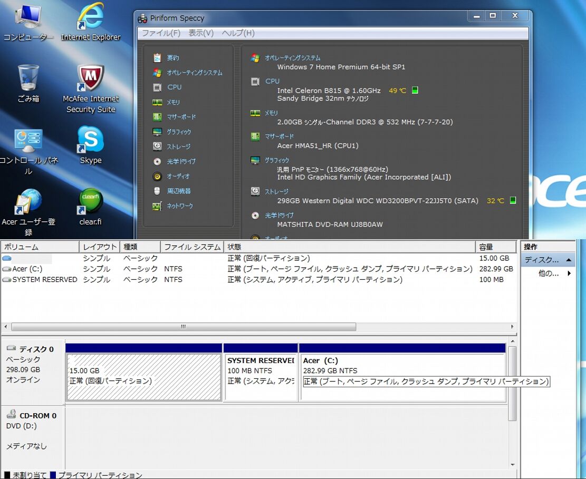
Task: Select CPU chip icon in Speccy sidebar
Action: pos(157,87)
